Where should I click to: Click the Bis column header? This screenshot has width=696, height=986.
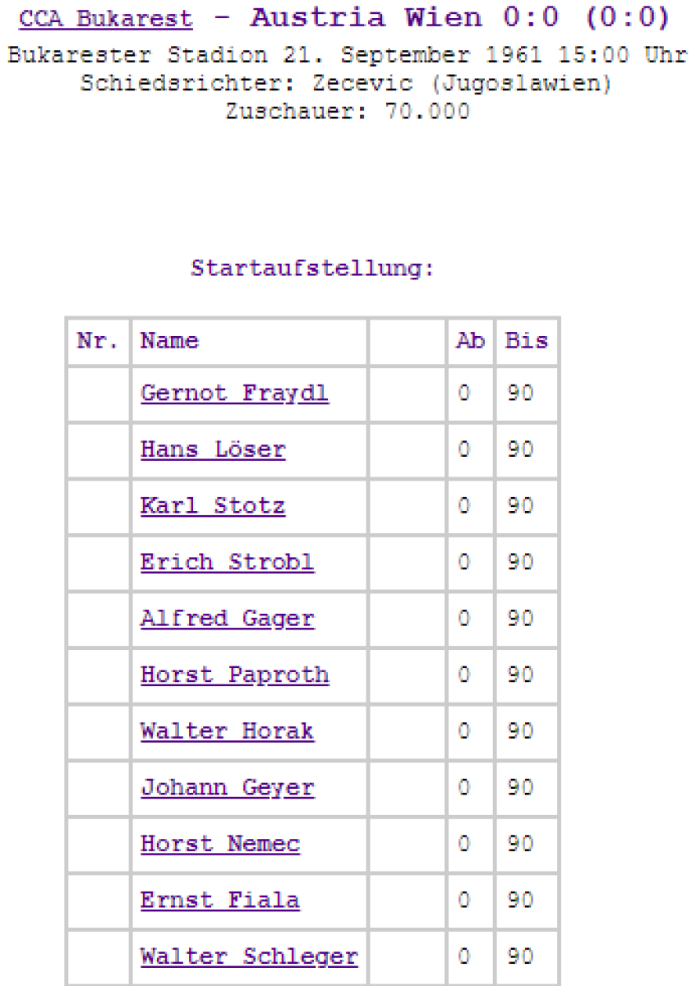526,341
